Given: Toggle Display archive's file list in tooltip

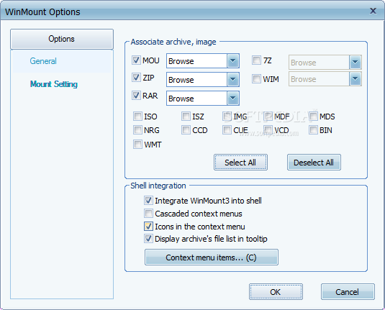Looking at the screenshot, I should coord(148,239).
